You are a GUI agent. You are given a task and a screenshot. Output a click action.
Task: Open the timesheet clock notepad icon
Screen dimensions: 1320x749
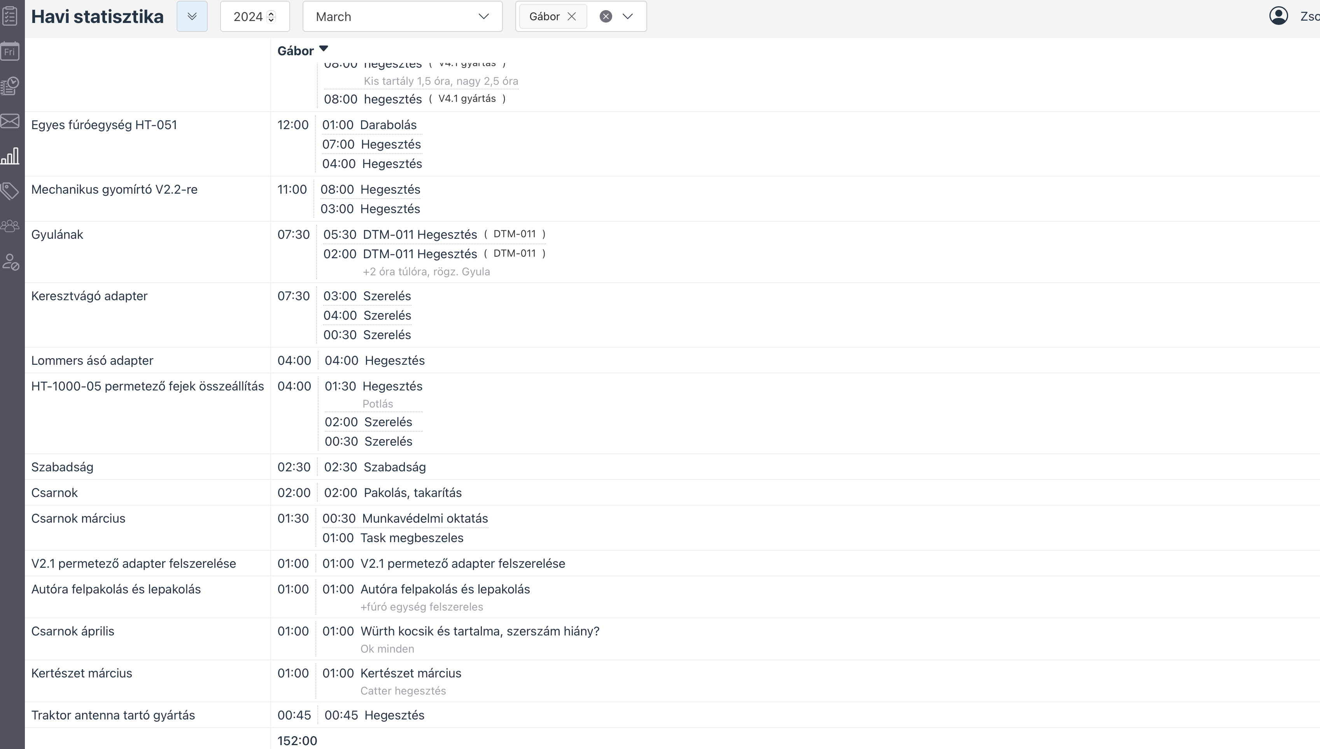click(10, 86)
